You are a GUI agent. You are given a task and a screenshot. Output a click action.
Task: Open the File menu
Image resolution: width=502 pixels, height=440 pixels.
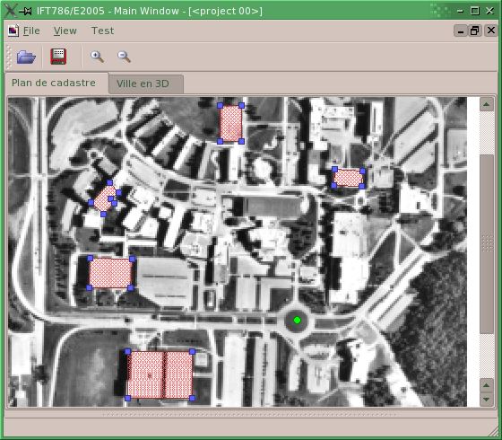coord(31,31)
